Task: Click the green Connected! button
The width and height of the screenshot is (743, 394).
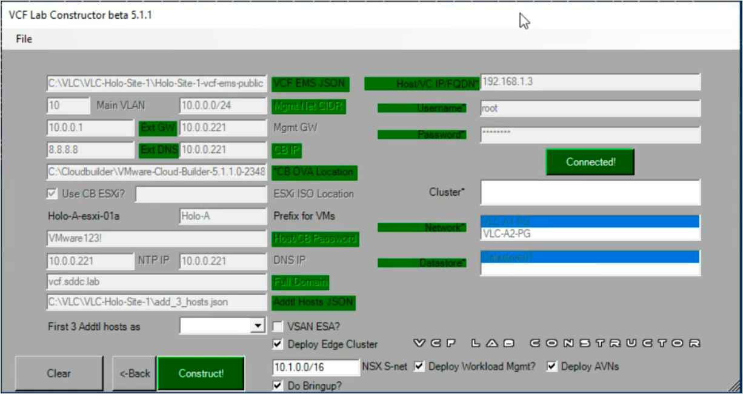Action: 589,161
